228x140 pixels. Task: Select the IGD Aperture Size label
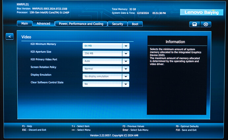pos(41,52)
